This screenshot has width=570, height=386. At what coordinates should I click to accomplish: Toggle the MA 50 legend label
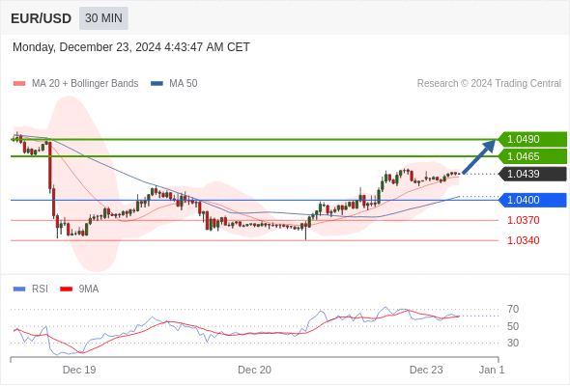[x=184, y=84]
